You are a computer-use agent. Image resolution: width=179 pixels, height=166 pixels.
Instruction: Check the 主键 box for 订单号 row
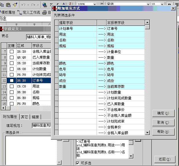[12, 81]
